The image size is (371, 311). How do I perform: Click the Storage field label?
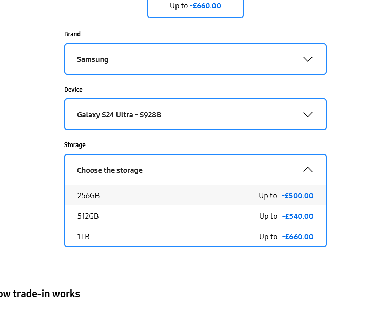click(x=75, y=145)
